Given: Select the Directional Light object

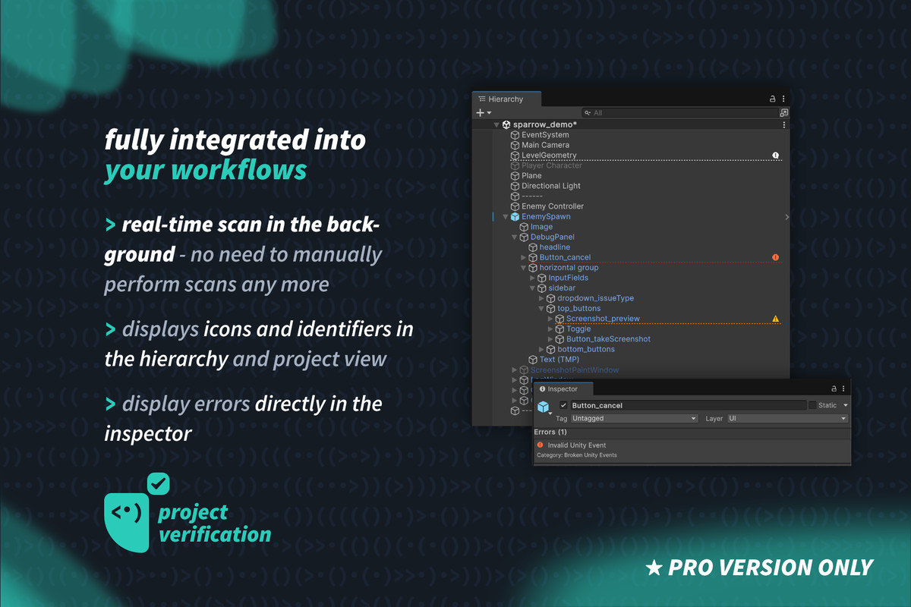Looking at the screenshot, I should [x=551, y=186].
